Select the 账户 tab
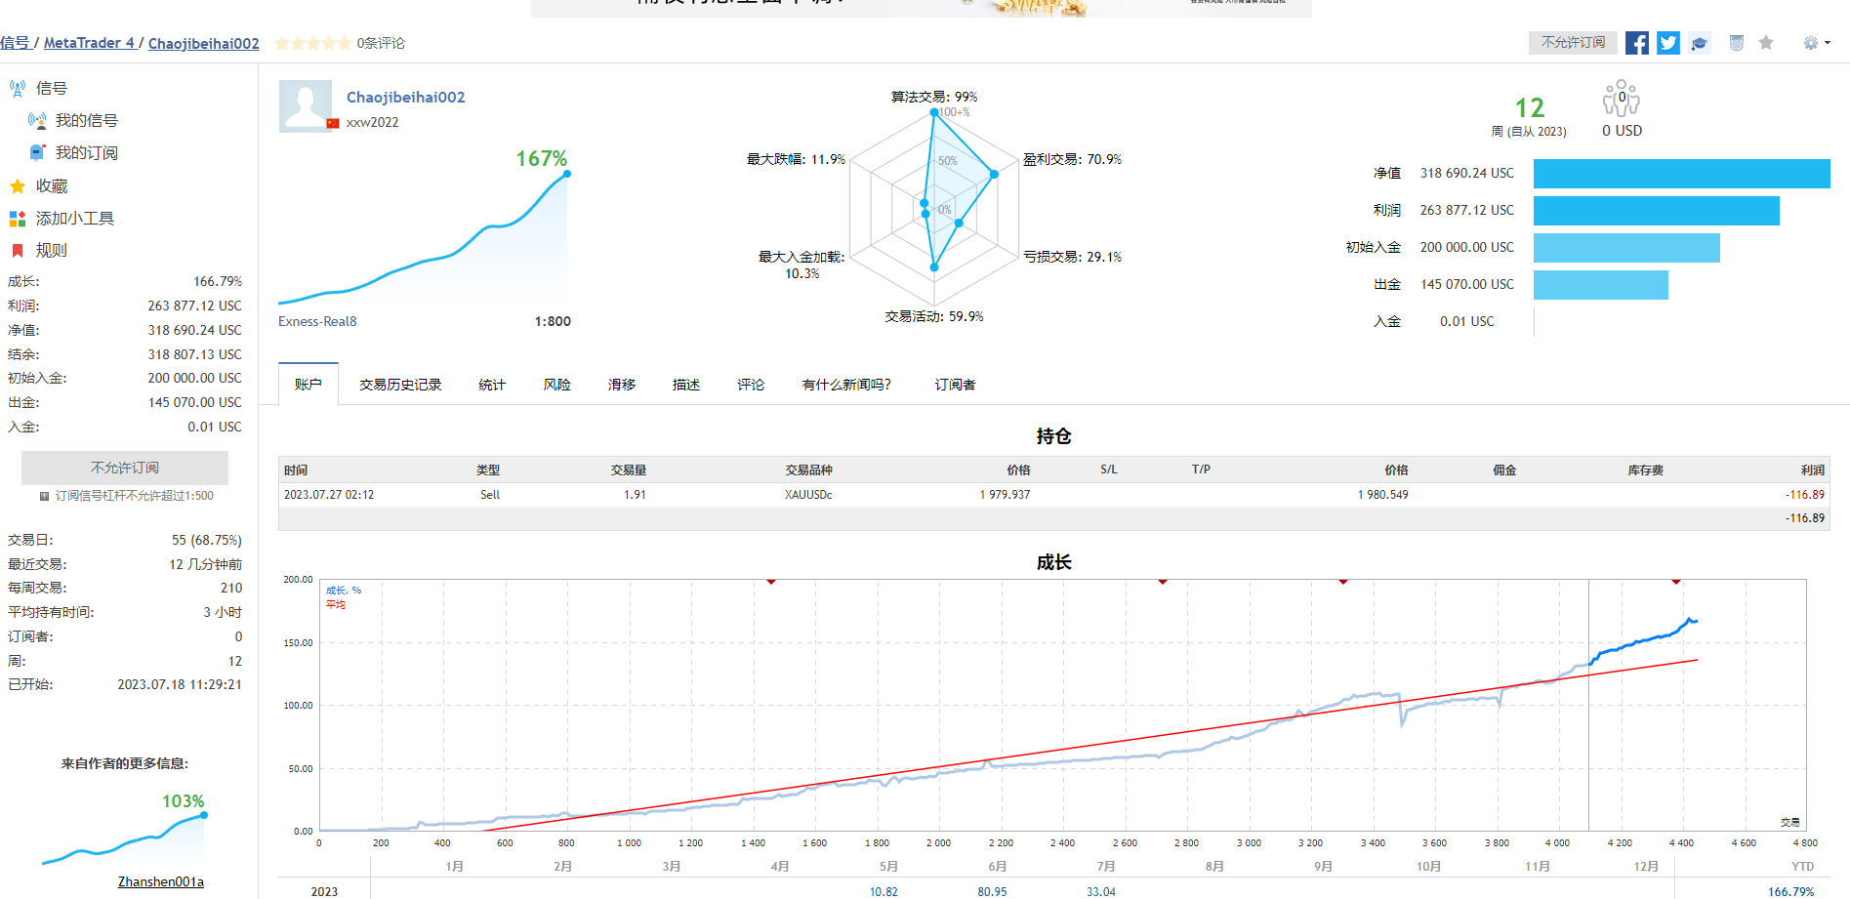This screenshot has width=1850, height=899. pos(308,385)
